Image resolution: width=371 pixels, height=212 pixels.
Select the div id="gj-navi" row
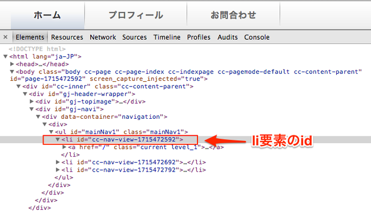70,109
